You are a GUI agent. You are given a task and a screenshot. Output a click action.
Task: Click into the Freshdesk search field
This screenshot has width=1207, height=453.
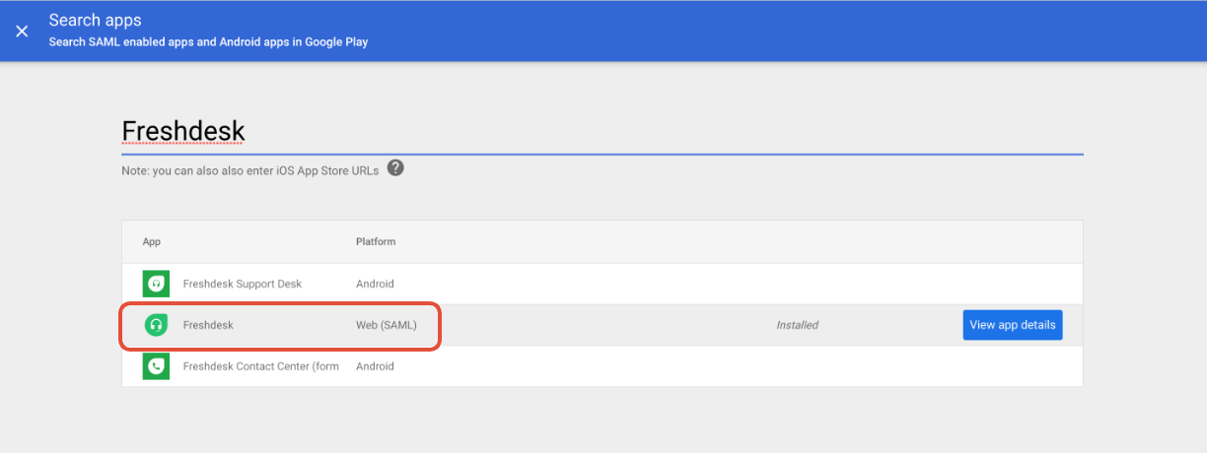[602, 131]
